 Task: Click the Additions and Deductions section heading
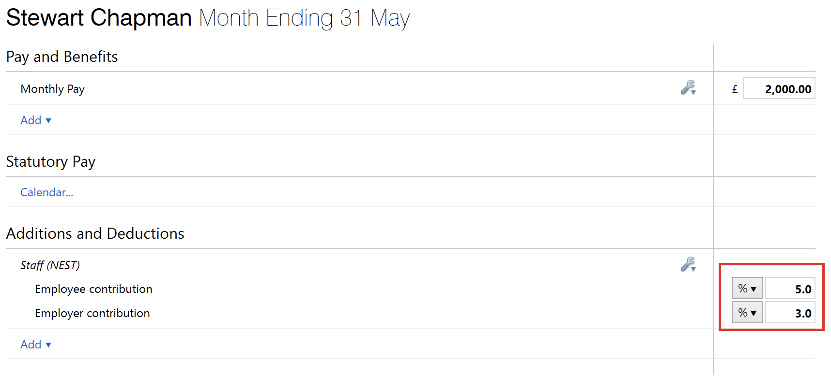click(x=95, y=233)
